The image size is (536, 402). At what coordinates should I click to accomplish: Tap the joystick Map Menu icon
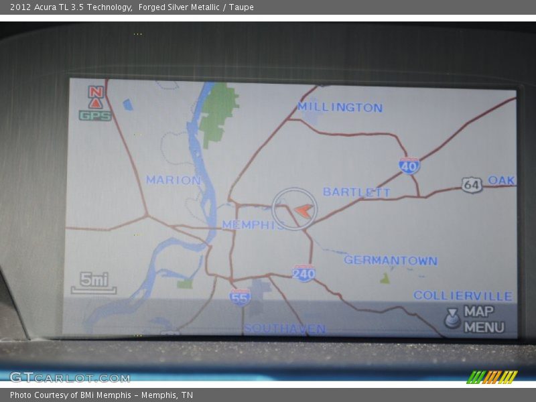pyautogui.click(x=453, y=318)
